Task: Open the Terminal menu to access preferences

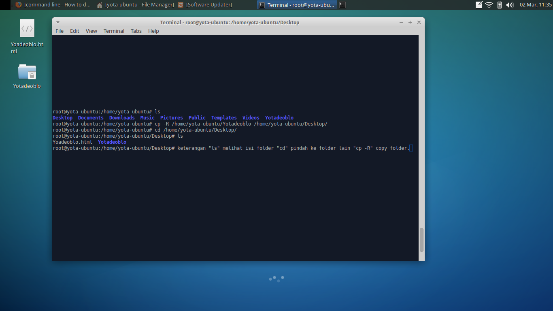Action: point(114,31)
